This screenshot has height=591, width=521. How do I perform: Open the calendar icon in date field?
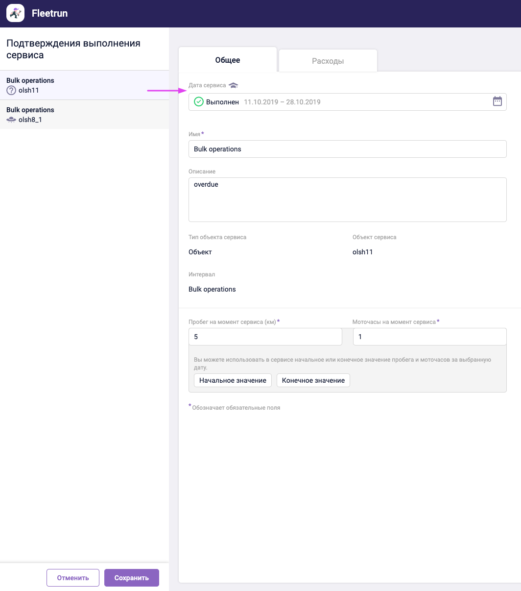coord(497,101)
